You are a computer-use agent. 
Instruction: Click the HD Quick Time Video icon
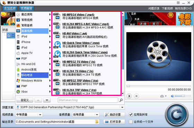[57, 45]
